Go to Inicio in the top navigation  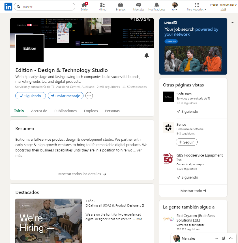point(84,7)
